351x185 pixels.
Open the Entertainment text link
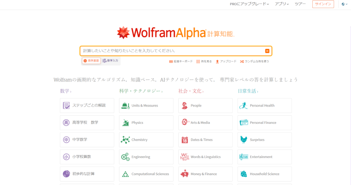click(261, 157)
